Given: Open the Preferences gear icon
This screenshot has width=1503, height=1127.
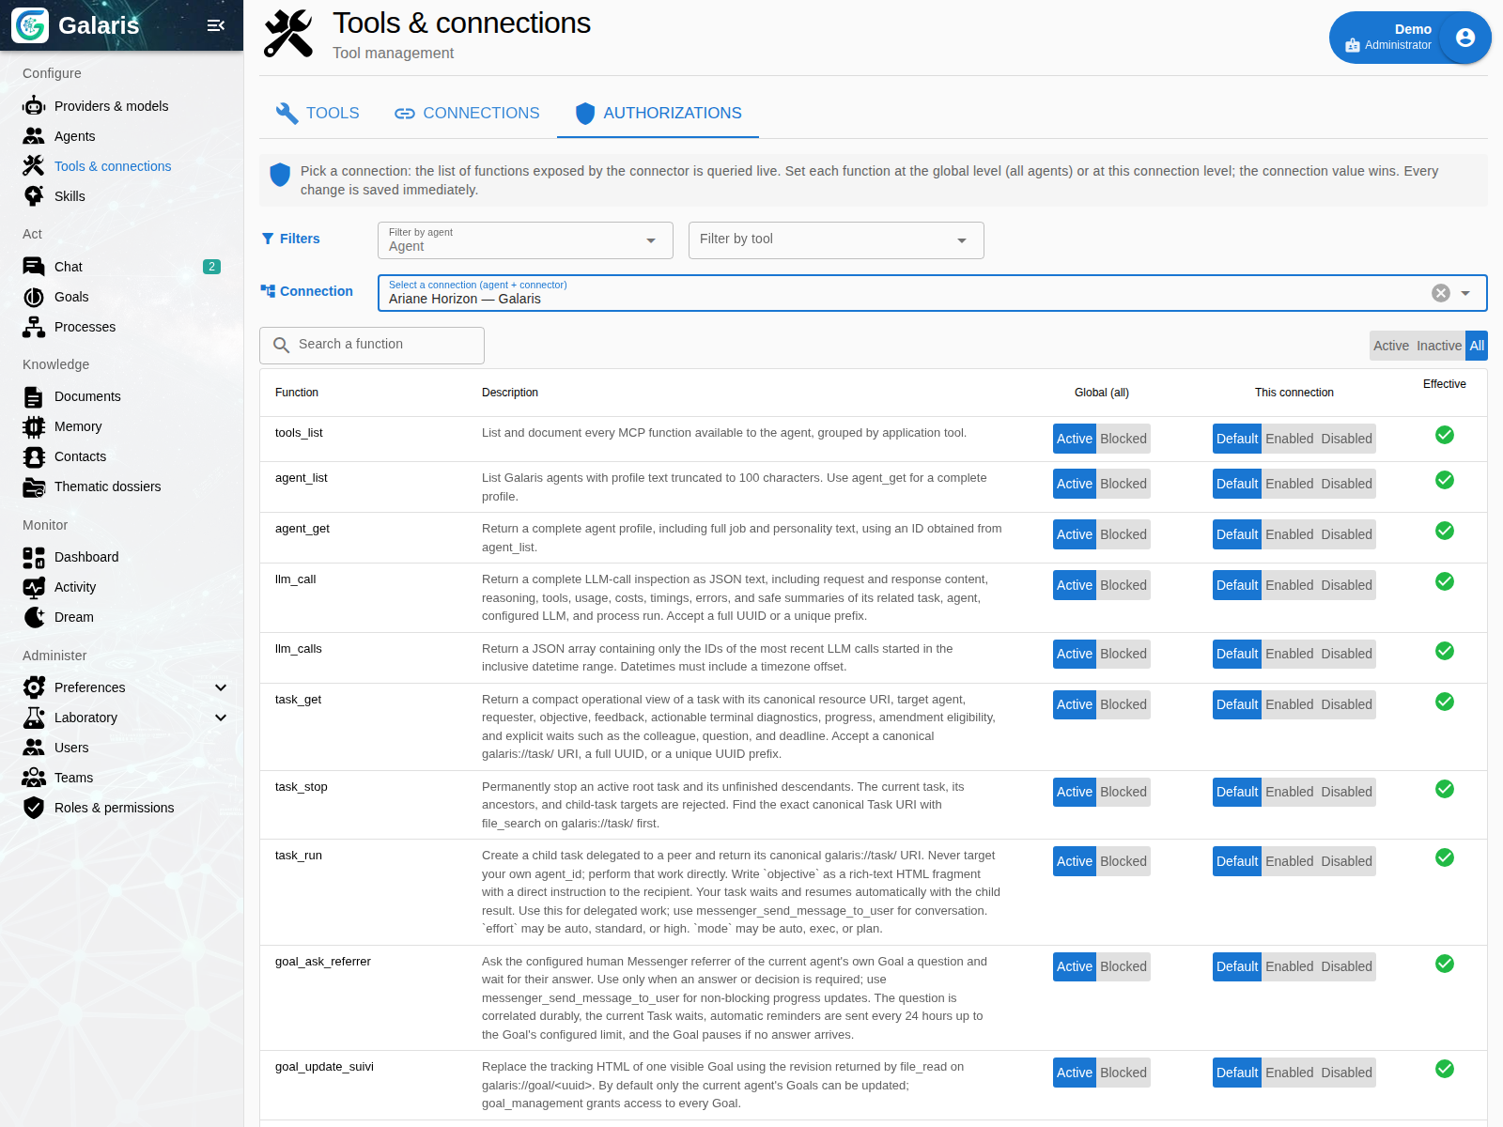Looking at the screenshot, I should 34,687.
